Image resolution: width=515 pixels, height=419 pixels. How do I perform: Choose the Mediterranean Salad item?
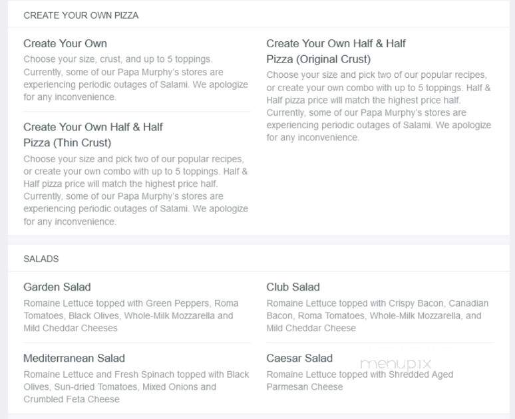coord(74,358)
